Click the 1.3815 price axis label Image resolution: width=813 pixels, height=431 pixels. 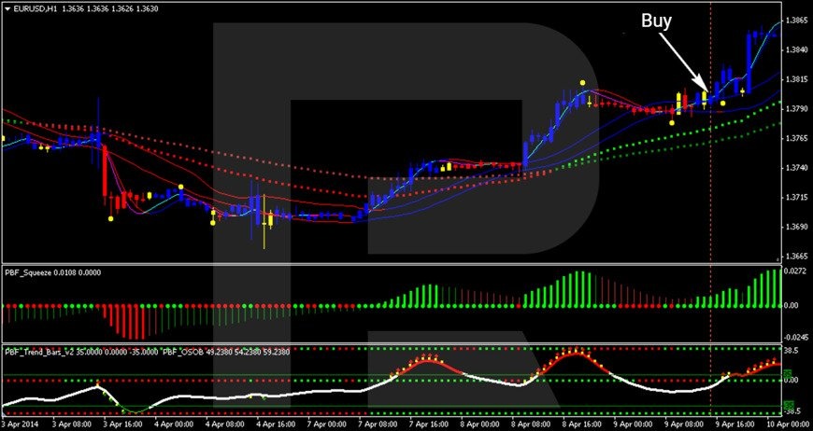coord(796,79)
